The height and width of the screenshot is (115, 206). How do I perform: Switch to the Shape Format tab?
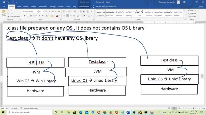(x=84, y=6)
